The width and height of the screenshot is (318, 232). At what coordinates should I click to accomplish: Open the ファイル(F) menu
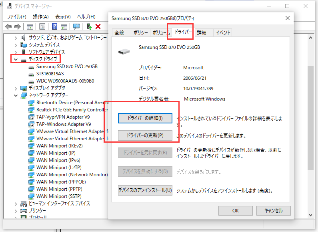[17, 17]
